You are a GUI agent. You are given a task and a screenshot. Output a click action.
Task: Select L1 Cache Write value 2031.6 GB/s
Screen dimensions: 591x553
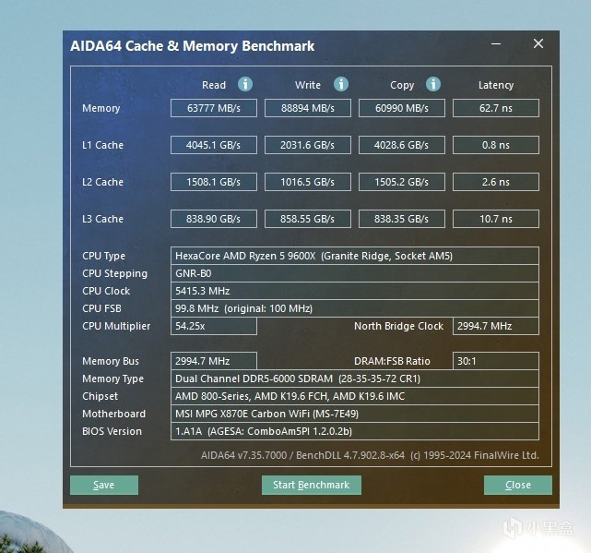308,145
